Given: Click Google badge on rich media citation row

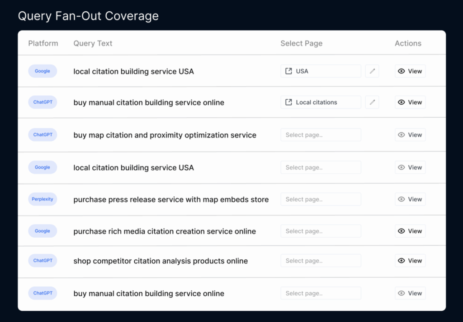Looking at the screenshot, I should [43, 231].
